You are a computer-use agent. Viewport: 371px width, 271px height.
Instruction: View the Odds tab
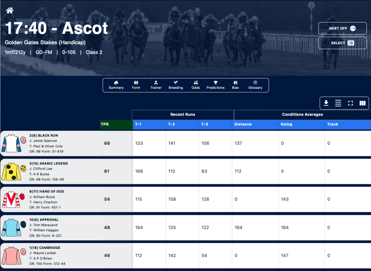[x=196, y=85]
